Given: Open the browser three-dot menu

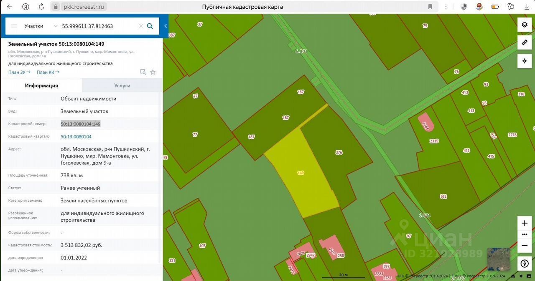Looking at the screenshot, I should [x=446, y=7].
